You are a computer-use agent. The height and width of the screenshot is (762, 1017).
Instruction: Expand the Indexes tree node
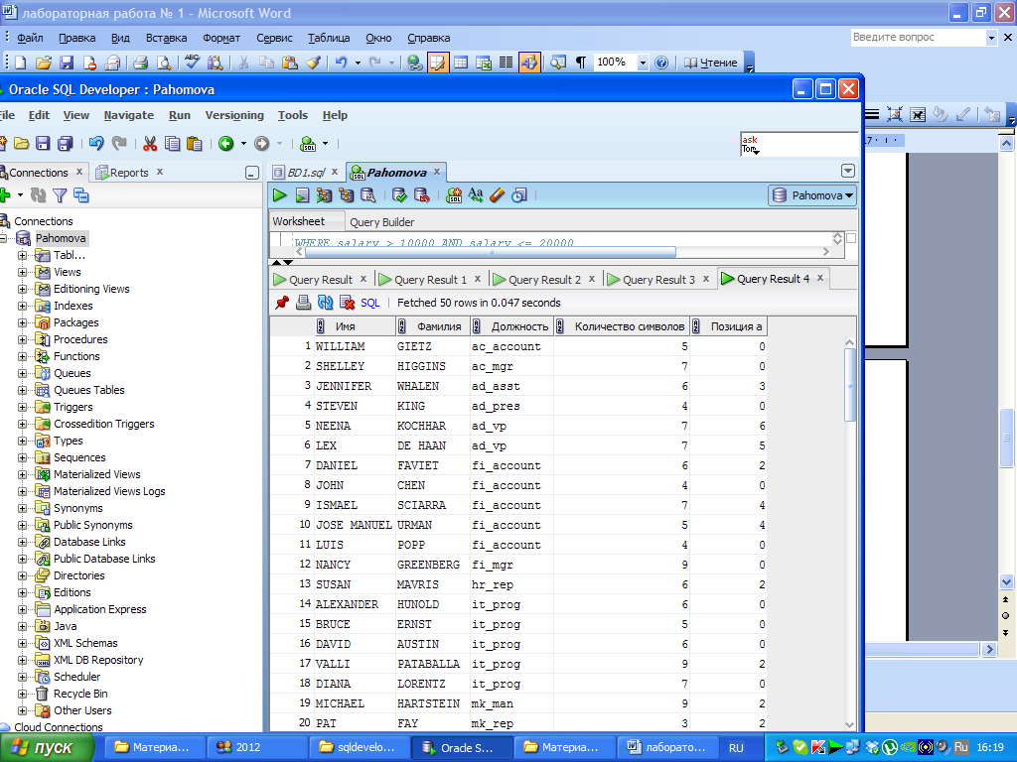[x=23, y=306]
